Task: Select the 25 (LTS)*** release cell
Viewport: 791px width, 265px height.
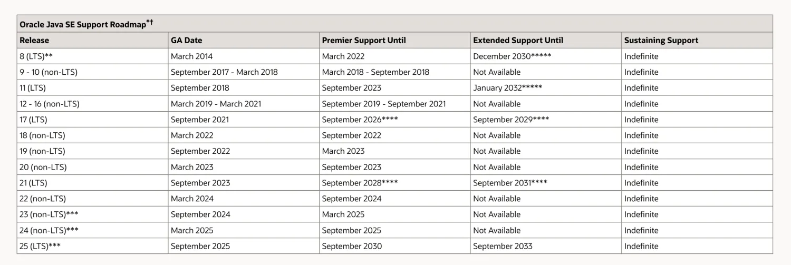Action: pos(92,246)
